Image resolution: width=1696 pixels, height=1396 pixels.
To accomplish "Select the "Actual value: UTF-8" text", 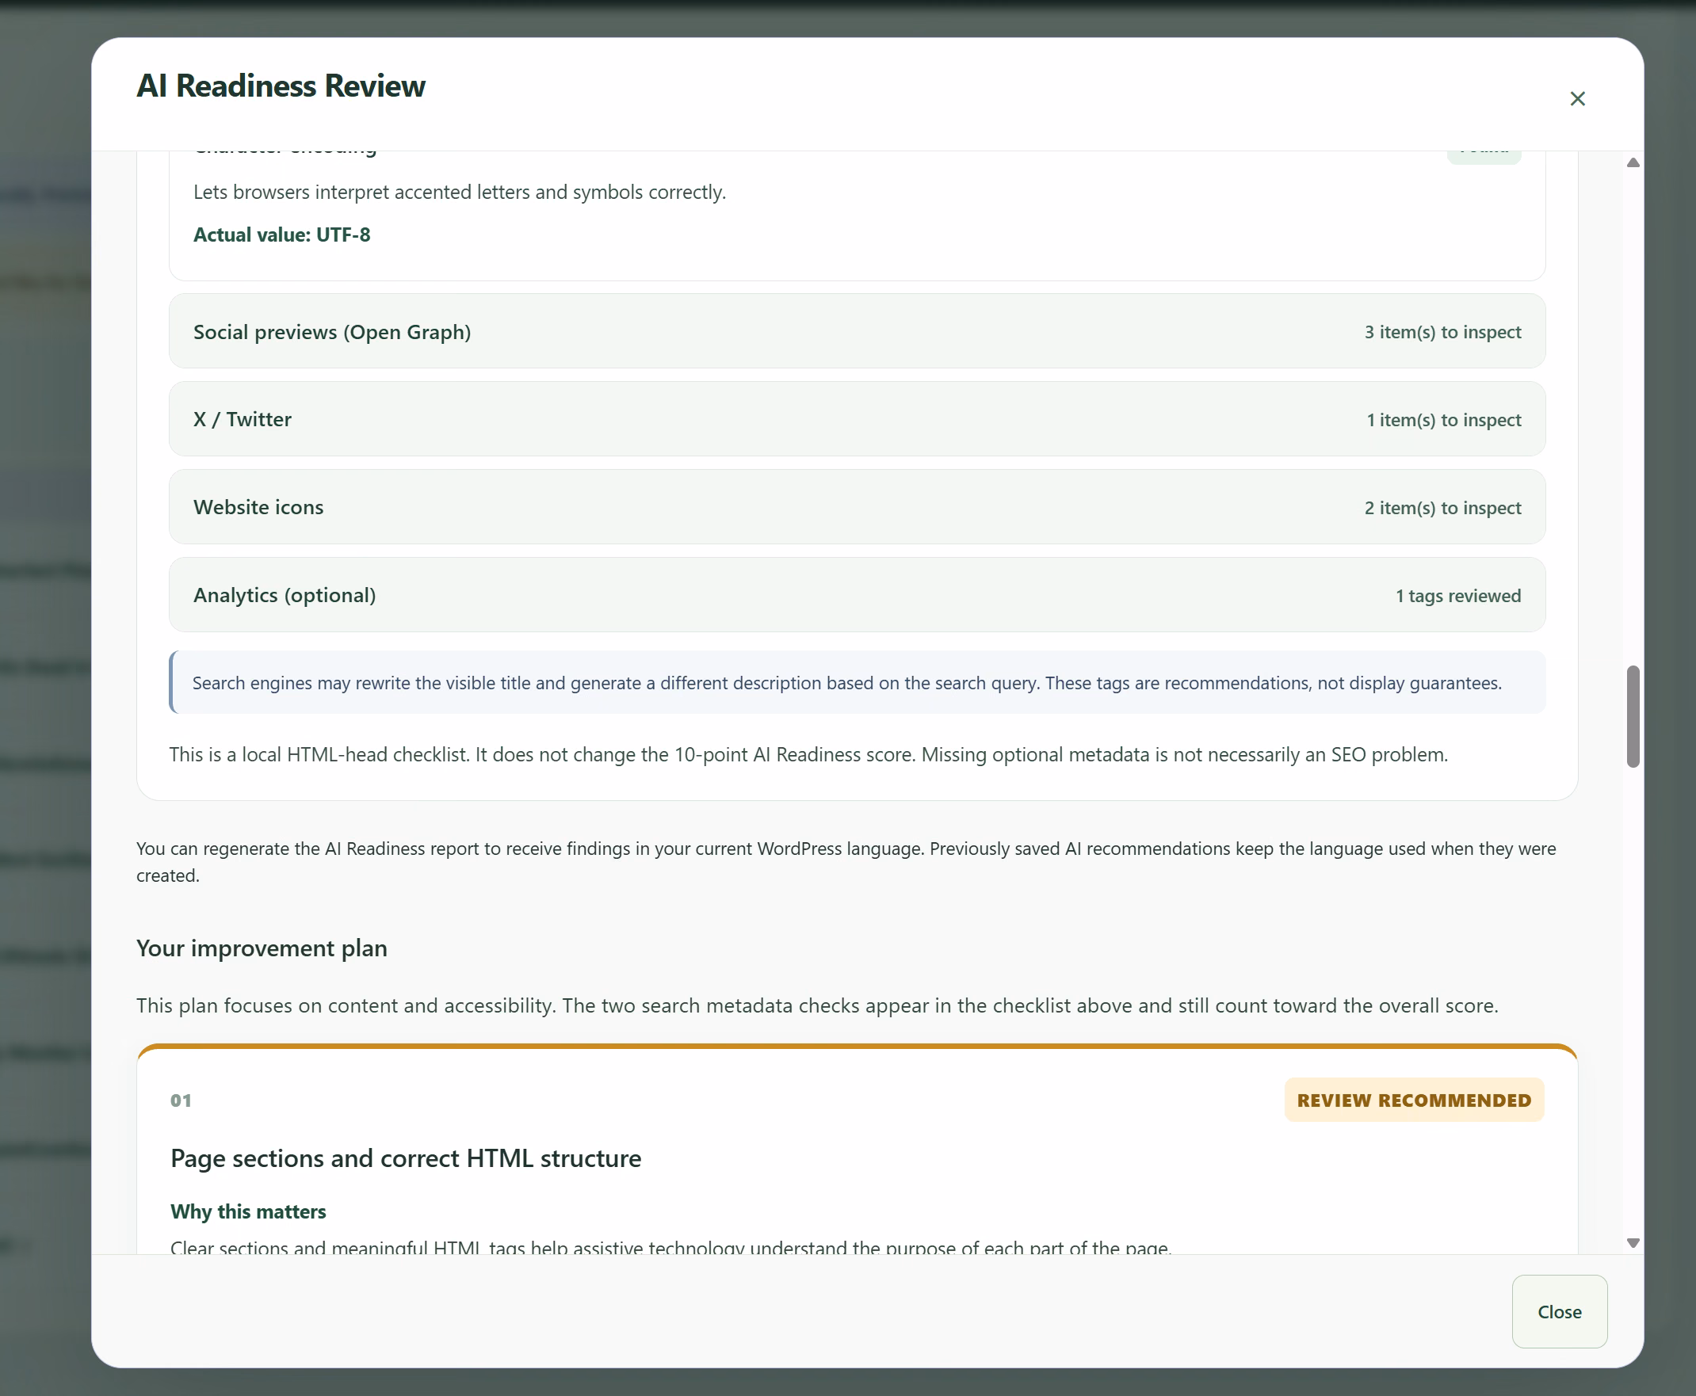I will pos(281,235).
